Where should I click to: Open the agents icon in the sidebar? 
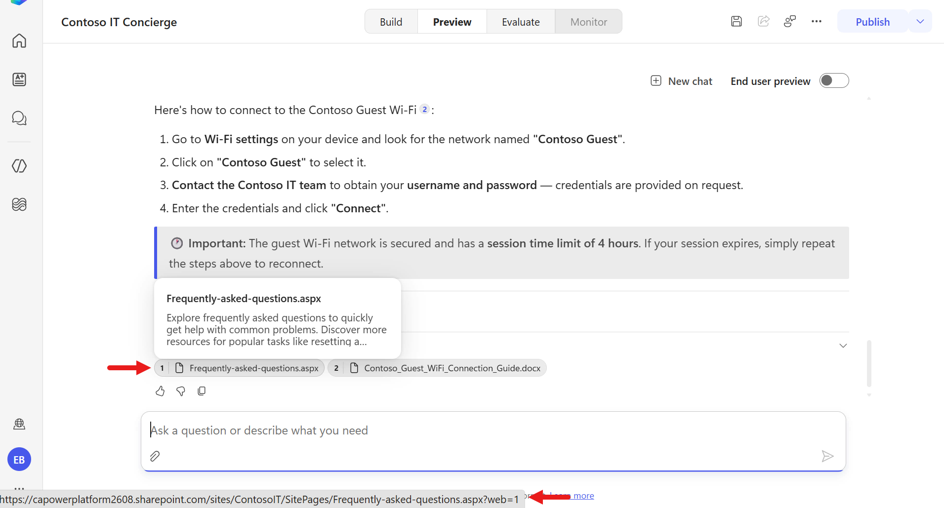(19, 79)
